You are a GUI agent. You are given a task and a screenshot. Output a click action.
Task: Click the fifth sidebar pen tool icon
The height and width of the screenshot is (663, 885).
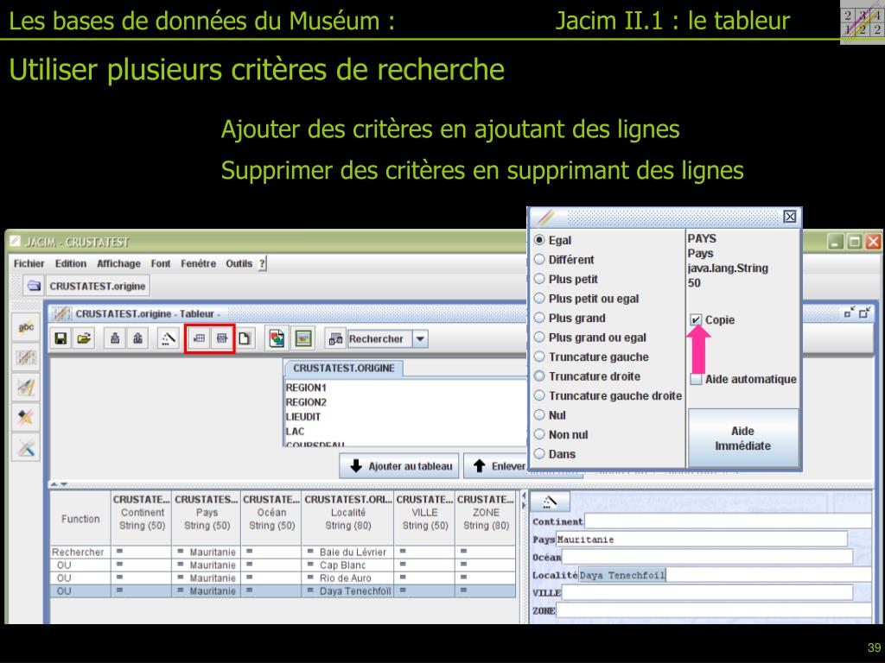tap(26, 448)
